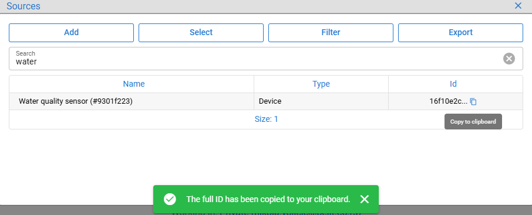Open the Filter options

click(331, 32)
